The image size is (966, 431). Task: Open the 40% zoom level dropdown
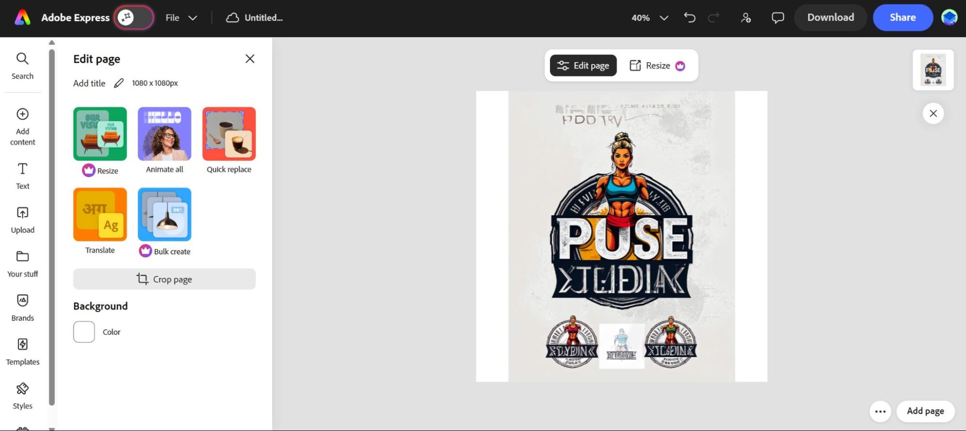(x=649, y=18)
